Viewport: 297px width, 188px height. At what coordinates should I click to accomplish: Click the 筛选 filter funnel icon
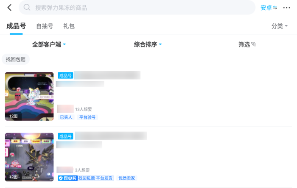[x=253, y=44]
